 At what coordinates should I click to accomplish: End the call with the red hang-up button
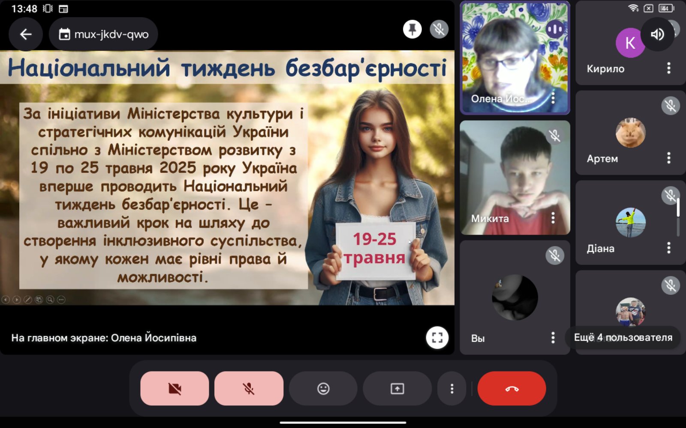(511, 388)
